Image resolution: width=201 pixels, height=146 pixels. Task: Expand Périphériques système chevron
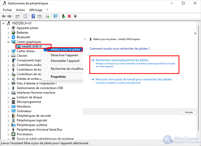click(8, 125)
